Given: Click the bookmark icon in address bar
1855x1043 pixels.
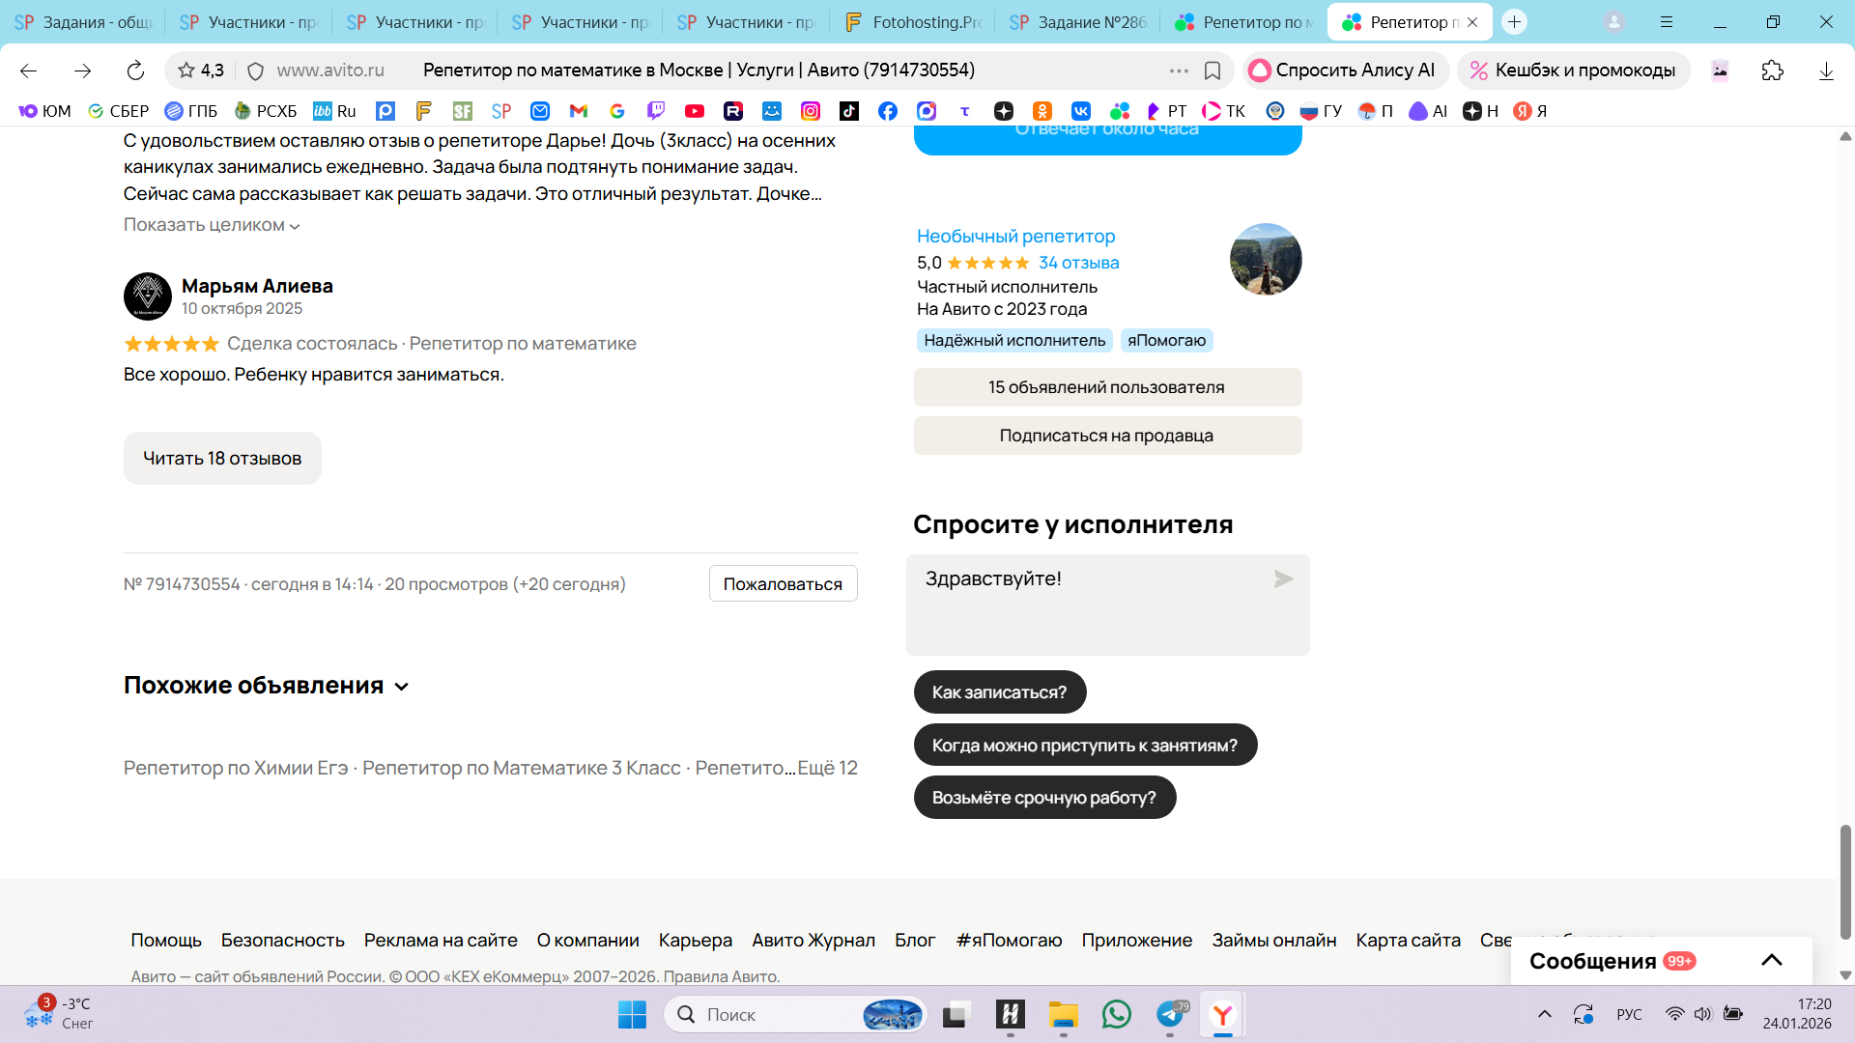Looking at the screenshot, I should (x=1213, y=70).
